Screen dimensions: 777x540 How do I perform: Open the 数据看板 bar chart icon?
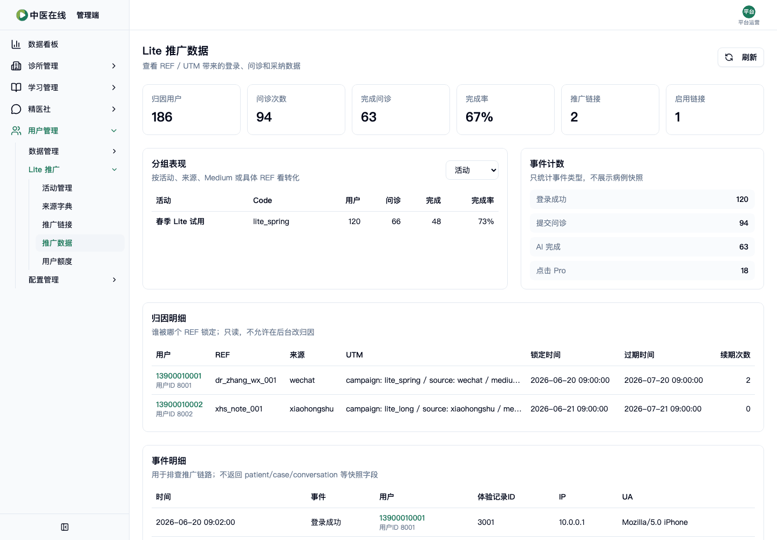[16, 44]
